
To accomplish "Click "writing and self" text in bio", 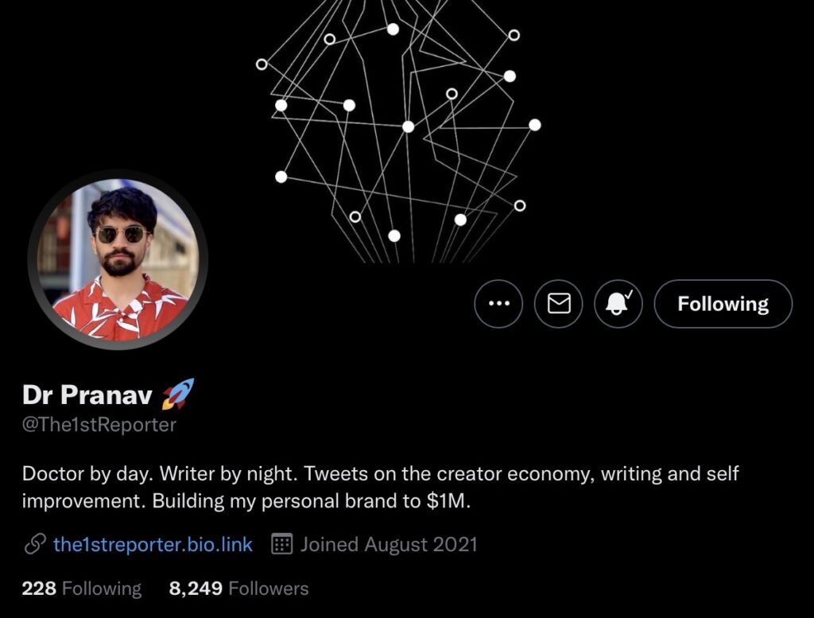I will pyautogui.click(x=670, y=475).
